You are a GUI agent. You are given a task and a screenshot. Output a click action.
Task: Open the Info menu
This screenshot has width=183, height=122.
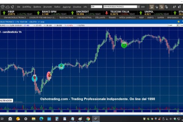[x=85, y=7]
